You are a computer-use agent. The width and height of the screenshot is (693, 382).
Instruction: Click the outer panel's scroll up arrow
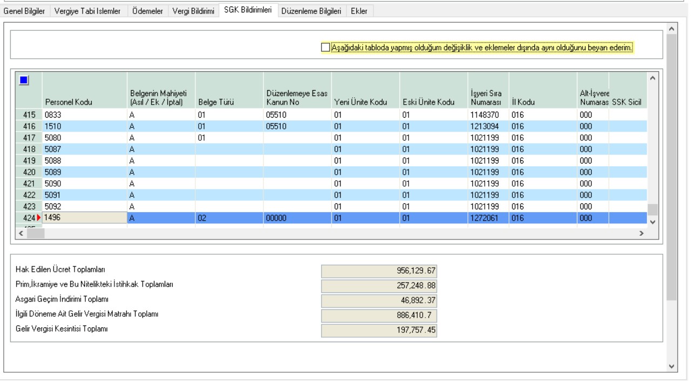pyautogui.click(x=671, y=28)
